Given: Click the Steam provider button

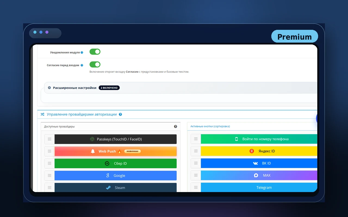Looking at the screenshot, I should (x=116, y=188).
